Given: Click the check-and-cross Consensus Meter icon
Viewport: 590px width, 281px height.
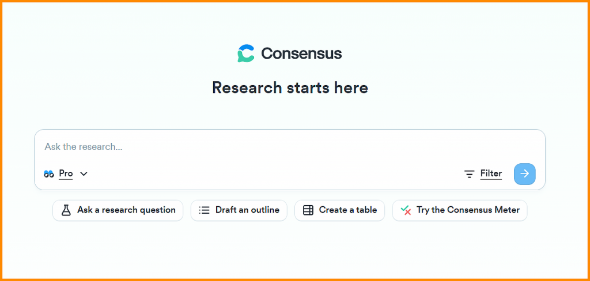Looking at the screenshot, I should (406, 210).
